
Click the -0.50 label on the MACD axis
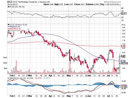123,93
